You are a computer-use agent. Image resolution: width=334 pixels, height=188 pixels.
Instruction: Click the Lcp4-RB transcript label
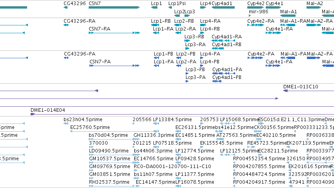point(210,29)
